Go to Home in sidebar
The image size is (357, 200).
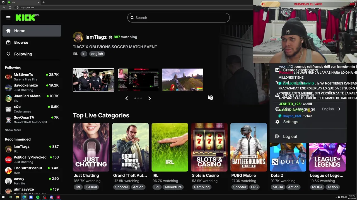[32, 31]
